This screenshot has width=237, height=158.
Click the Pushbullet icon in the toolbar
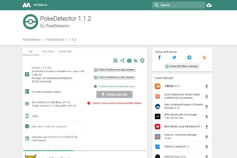(142, 60)
